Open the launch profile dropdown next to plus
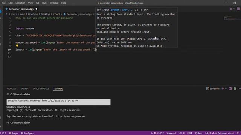The image size is (241, 135). coord(226,88)
